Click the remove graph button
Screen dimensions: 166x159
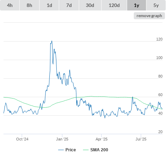tap(149, 16)
